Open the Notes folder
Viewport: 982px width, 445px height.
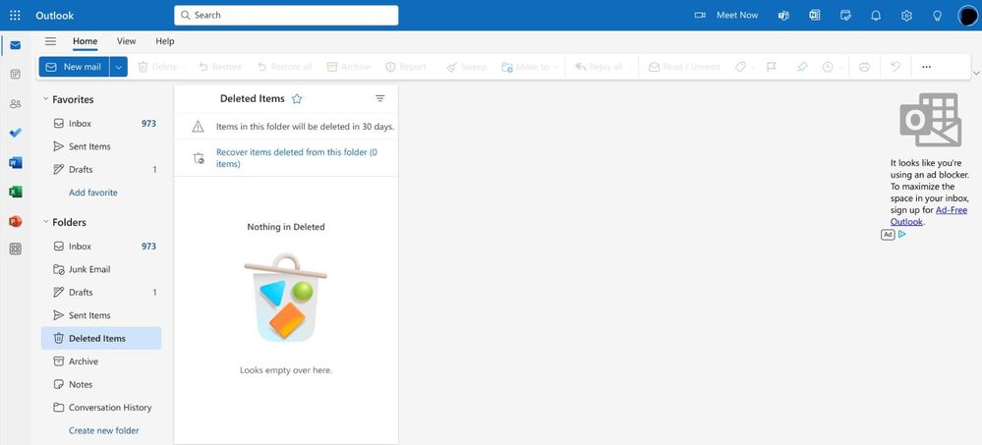101,384
